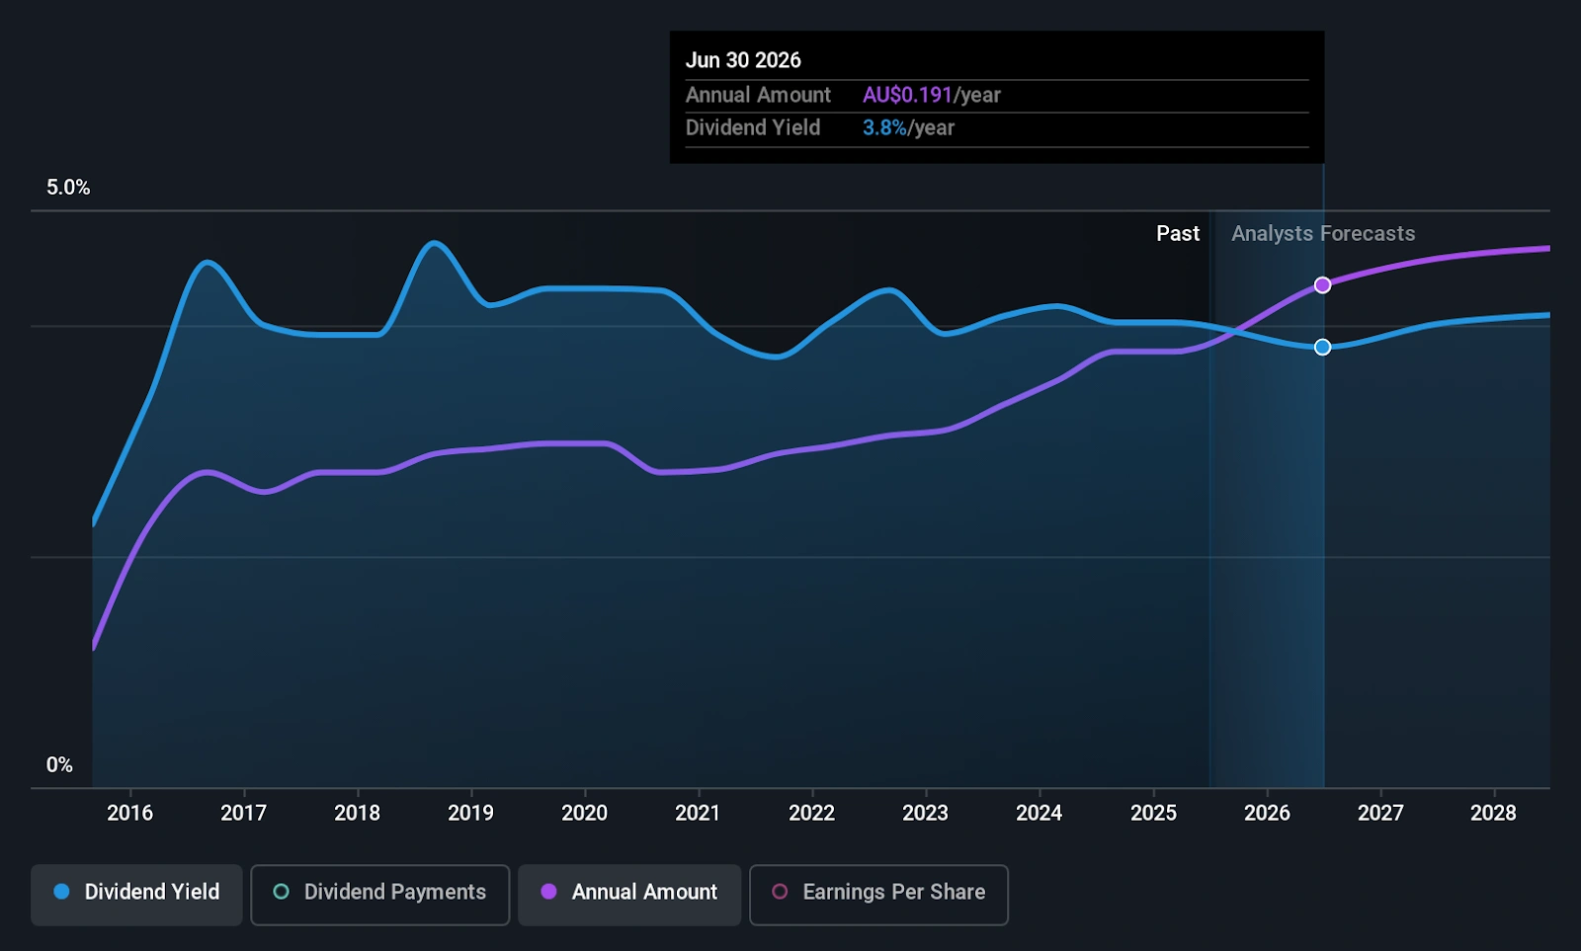Click the 5.0% y-axis label

pos(68,188)
